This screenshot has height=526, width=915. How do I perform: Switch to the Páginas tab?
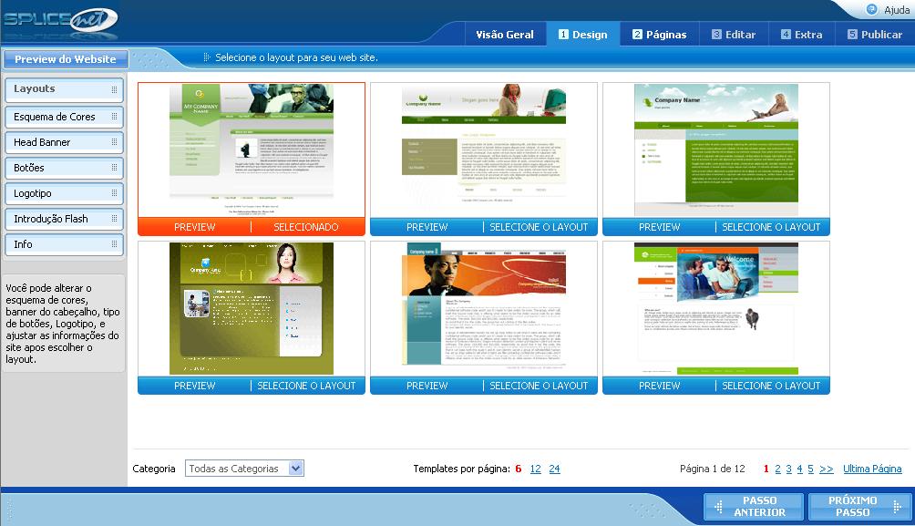point(660,35)
